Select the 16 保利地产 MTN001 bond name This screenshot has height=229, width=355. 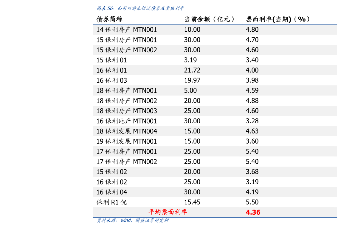[126, 121]
